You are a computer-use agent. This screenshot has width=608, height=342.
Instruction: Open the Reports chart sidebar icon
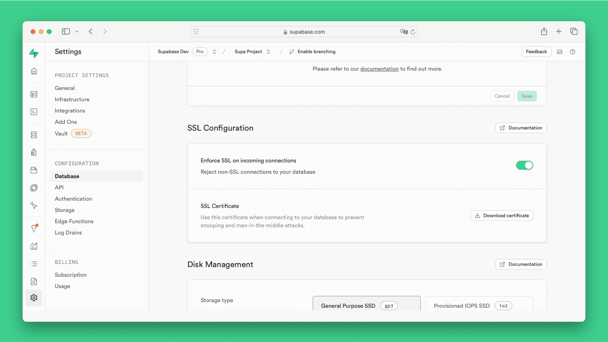coord(34,246)
